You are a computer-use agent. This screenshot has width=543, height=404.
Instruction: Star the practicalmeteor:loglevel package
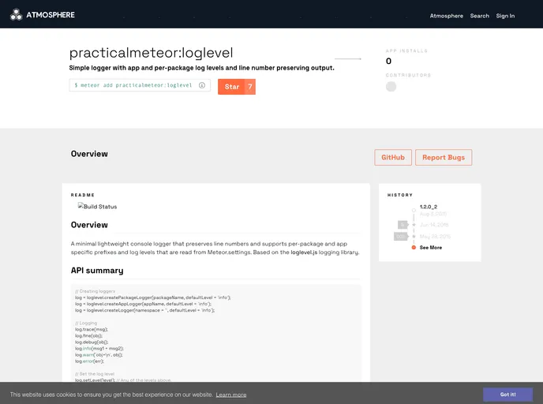232,87
